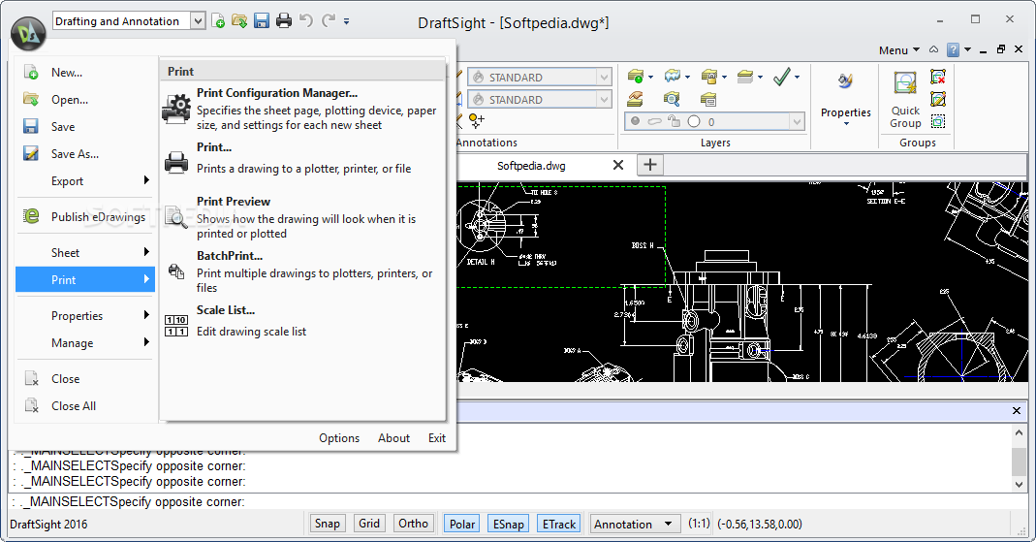Screen dimensions: 1036x542
Task: Click the stacked layers isolate icon
Action: [745, 77]
